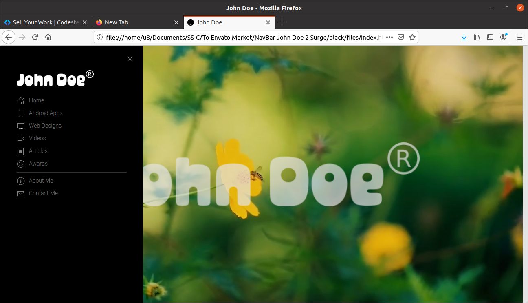Click the About Me info icon

tap(20, 181)
